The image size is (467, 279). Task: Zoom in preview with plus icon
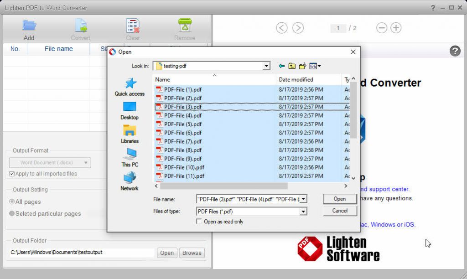(396, 28)
